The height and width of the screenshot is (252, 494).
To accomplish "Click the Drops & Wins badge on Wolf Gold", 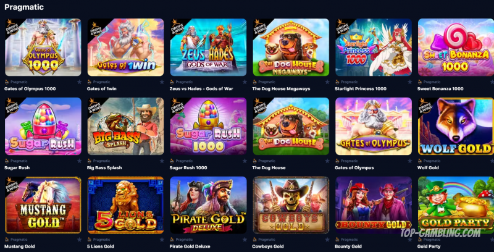I will (x=425, y=105).
